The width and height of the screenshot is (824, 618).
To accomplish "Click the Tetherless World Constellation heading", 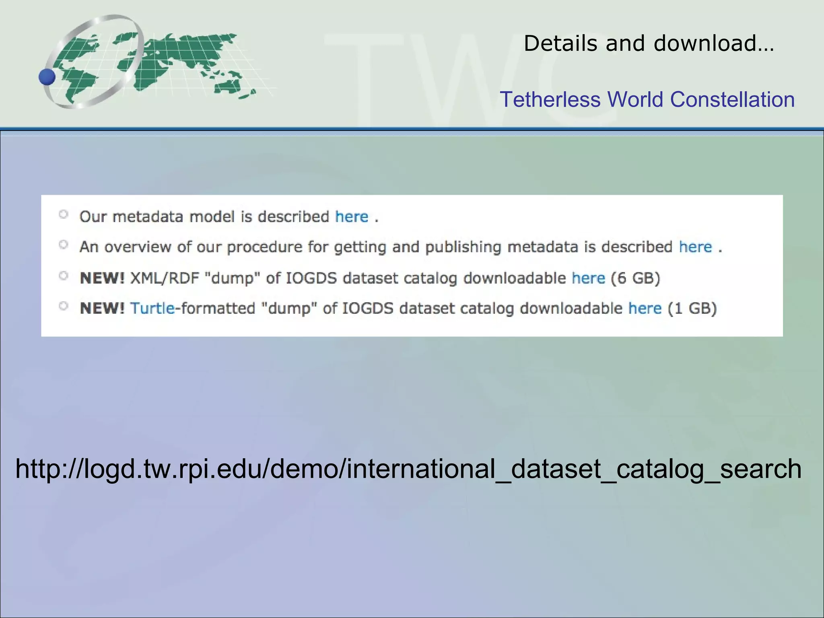I will pyautogui.click(x=647, y=99).
